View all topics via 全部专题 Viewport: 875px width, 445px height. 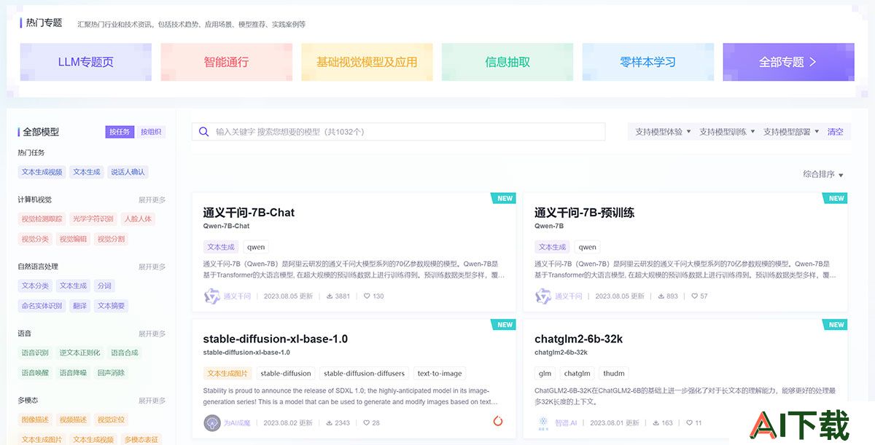788,62
